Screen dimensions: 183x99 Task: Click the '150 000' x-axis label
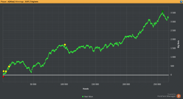tap(95, 84)
